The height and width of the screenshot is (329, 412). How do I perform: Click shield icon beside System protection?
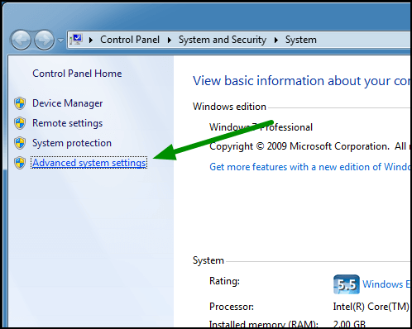[x=20, y=143]
